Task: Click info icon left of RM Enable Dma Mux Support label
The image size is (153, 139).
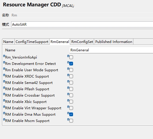Action: pyautogui.click(x=4, y=113)
